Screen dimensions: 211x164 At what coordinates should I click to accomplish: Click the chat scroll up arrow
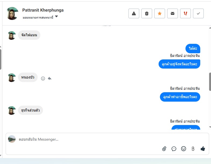pos(210,28)
